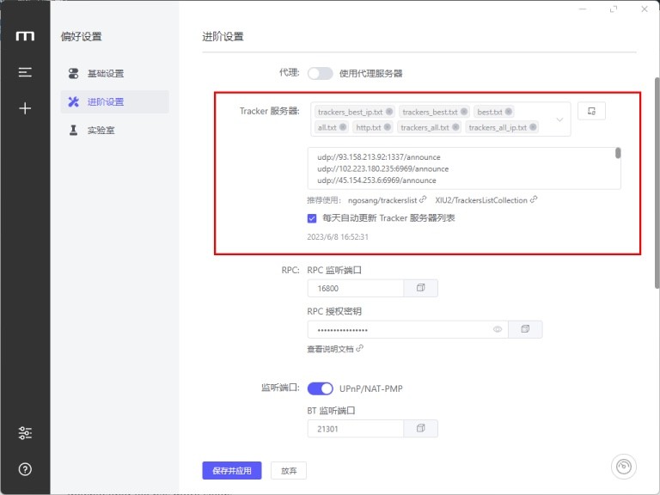
Task: Click the sync tracker list icon button
Action: click(x=591, y=111)
